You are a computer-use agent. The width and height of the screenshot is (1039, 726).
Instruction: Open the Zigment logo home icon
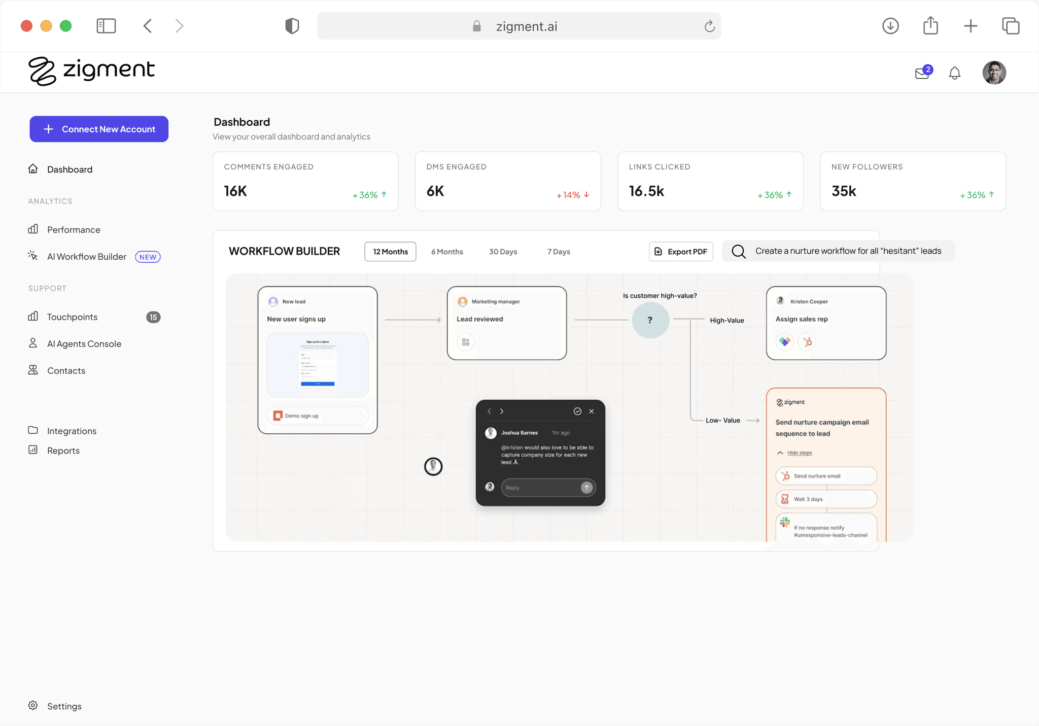(x=43, y=71)
